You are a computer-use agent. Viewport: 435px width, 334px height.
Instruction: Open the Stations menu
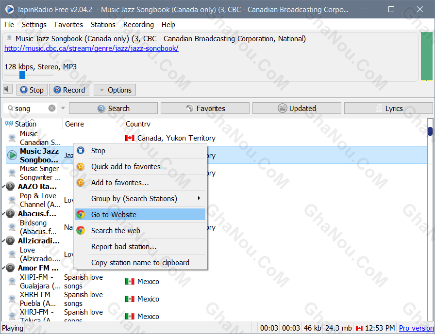(103, 25)
